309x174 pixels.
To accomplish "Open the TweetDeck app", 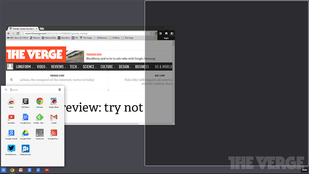I will tap(11, 150).
